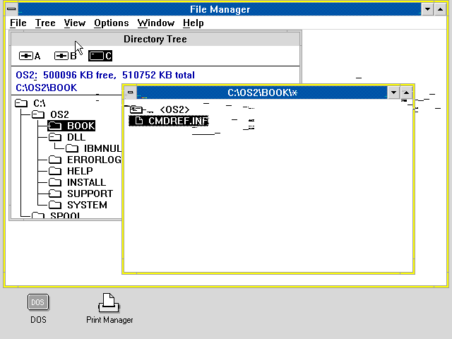Image resolution: width=452 pixels, height=339 pixels.
Task: Select the HELP label in tree
Action: point(80,171)
